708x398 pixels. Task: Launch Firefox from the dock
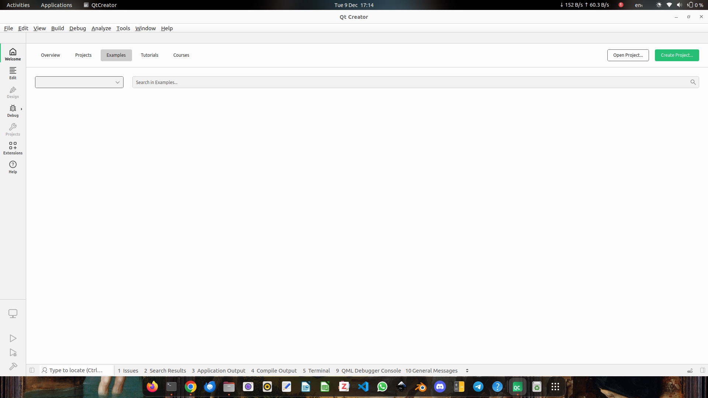click(152, 387)
